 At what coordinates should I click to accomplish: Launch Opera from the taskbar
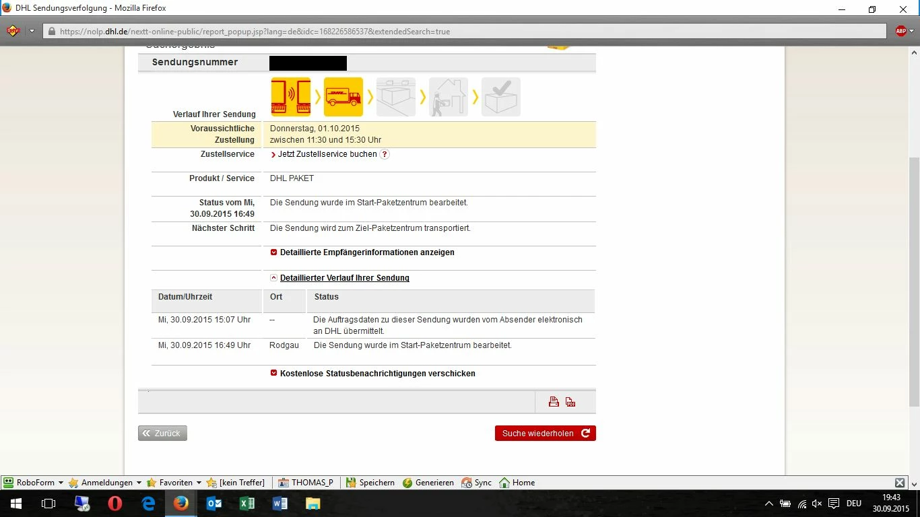114,504
